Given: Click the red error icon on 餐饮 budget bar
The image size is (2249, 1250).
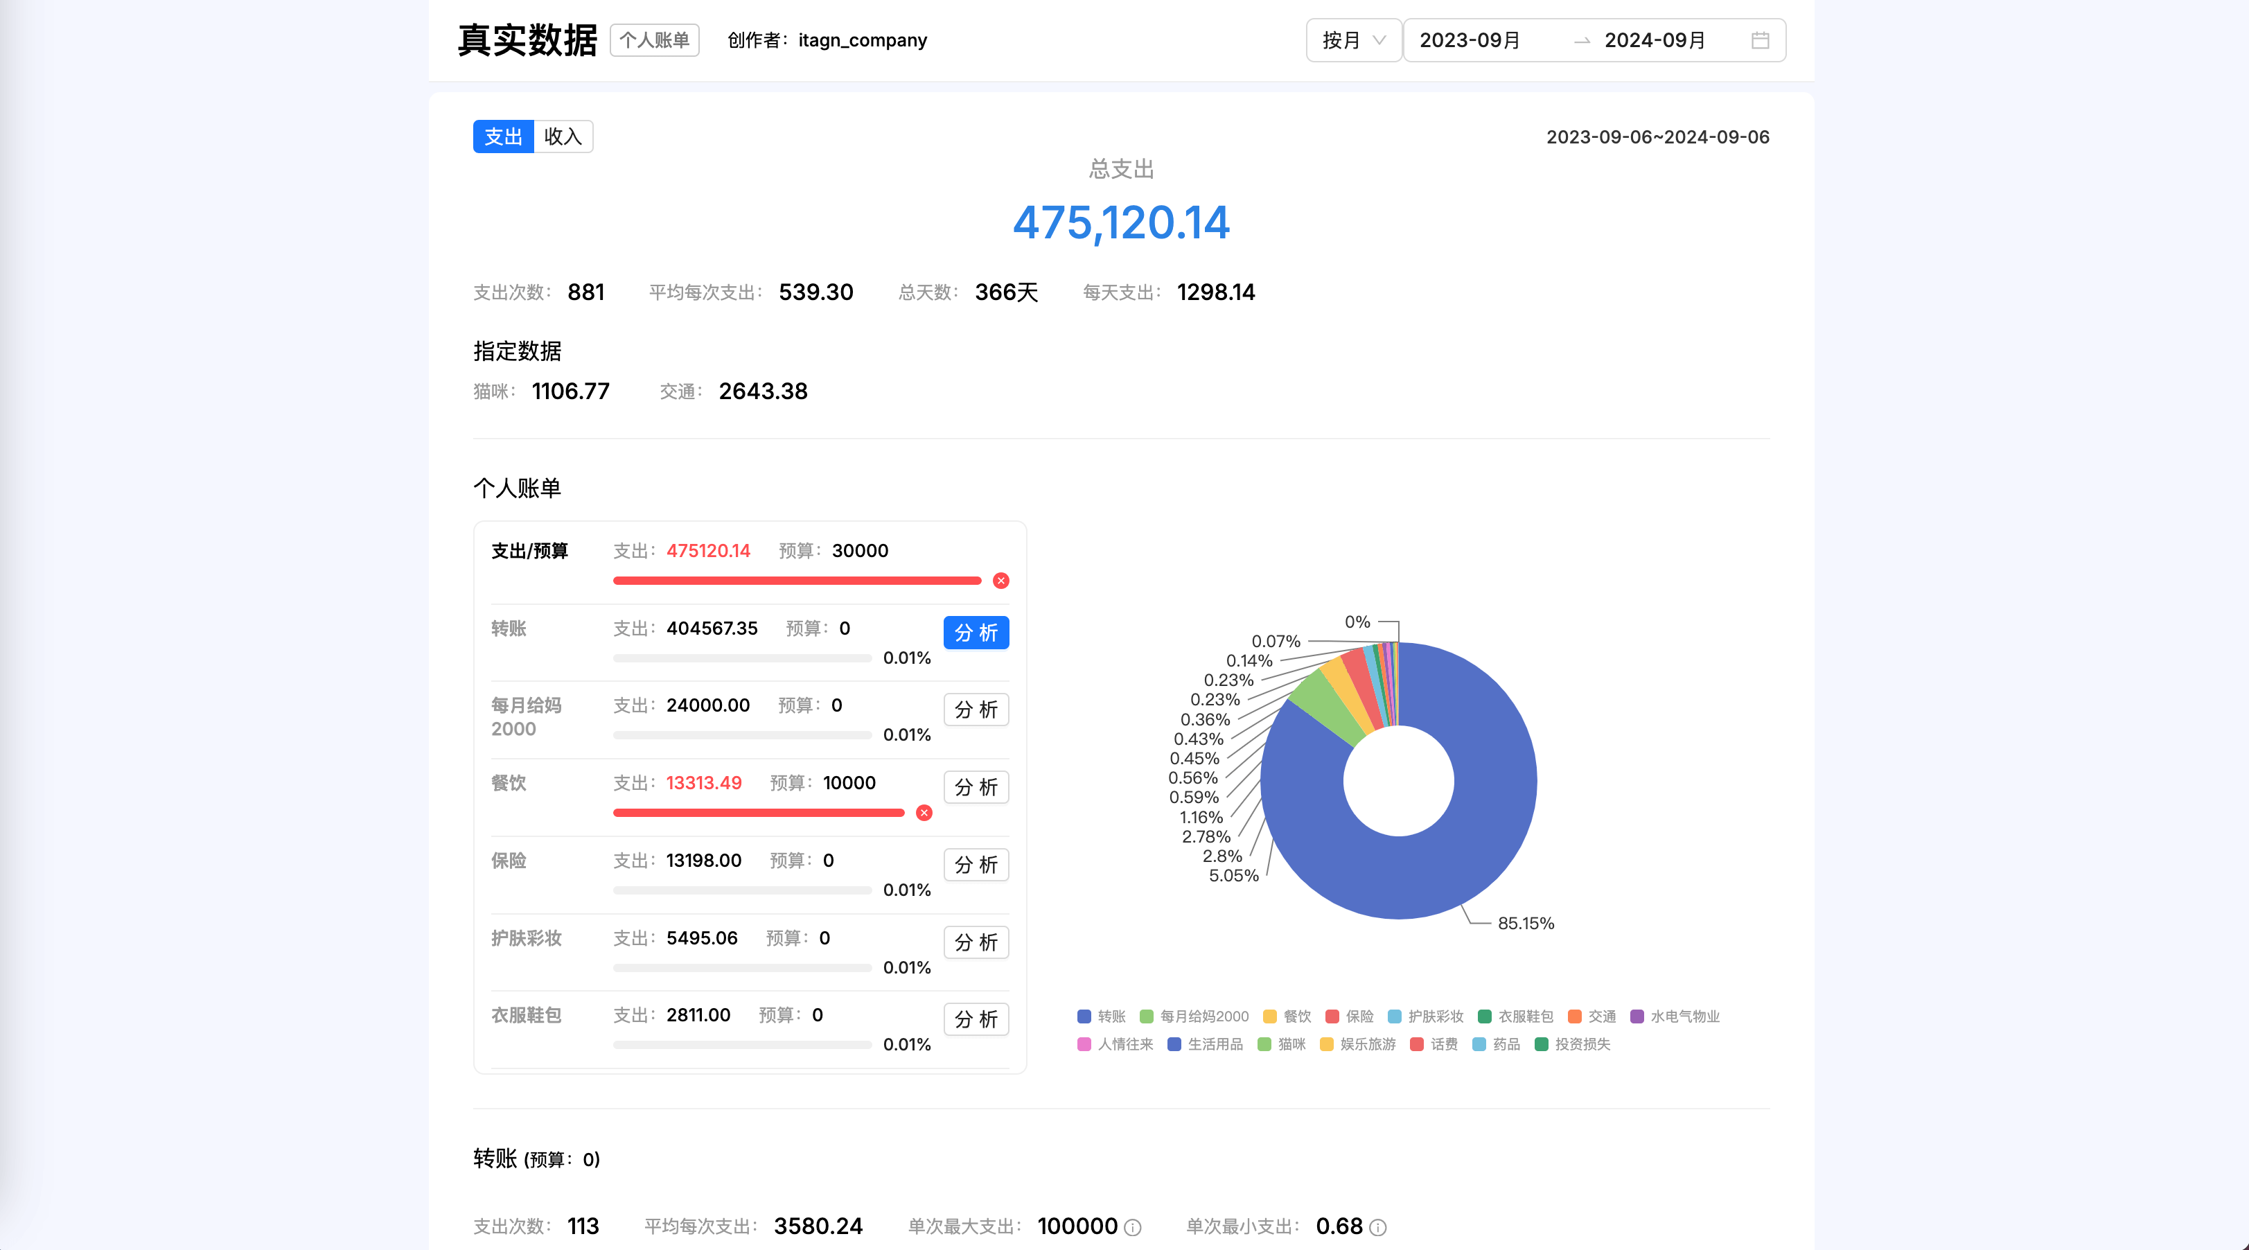Looking at the screenshot, I should [x=924, y=813].
